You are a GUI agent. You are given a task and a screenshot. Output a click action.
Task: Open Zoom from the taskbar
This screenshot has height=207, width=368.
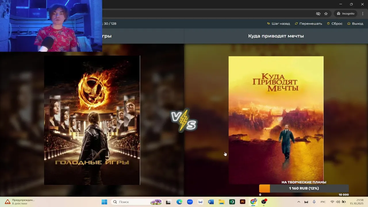(190, 202)
